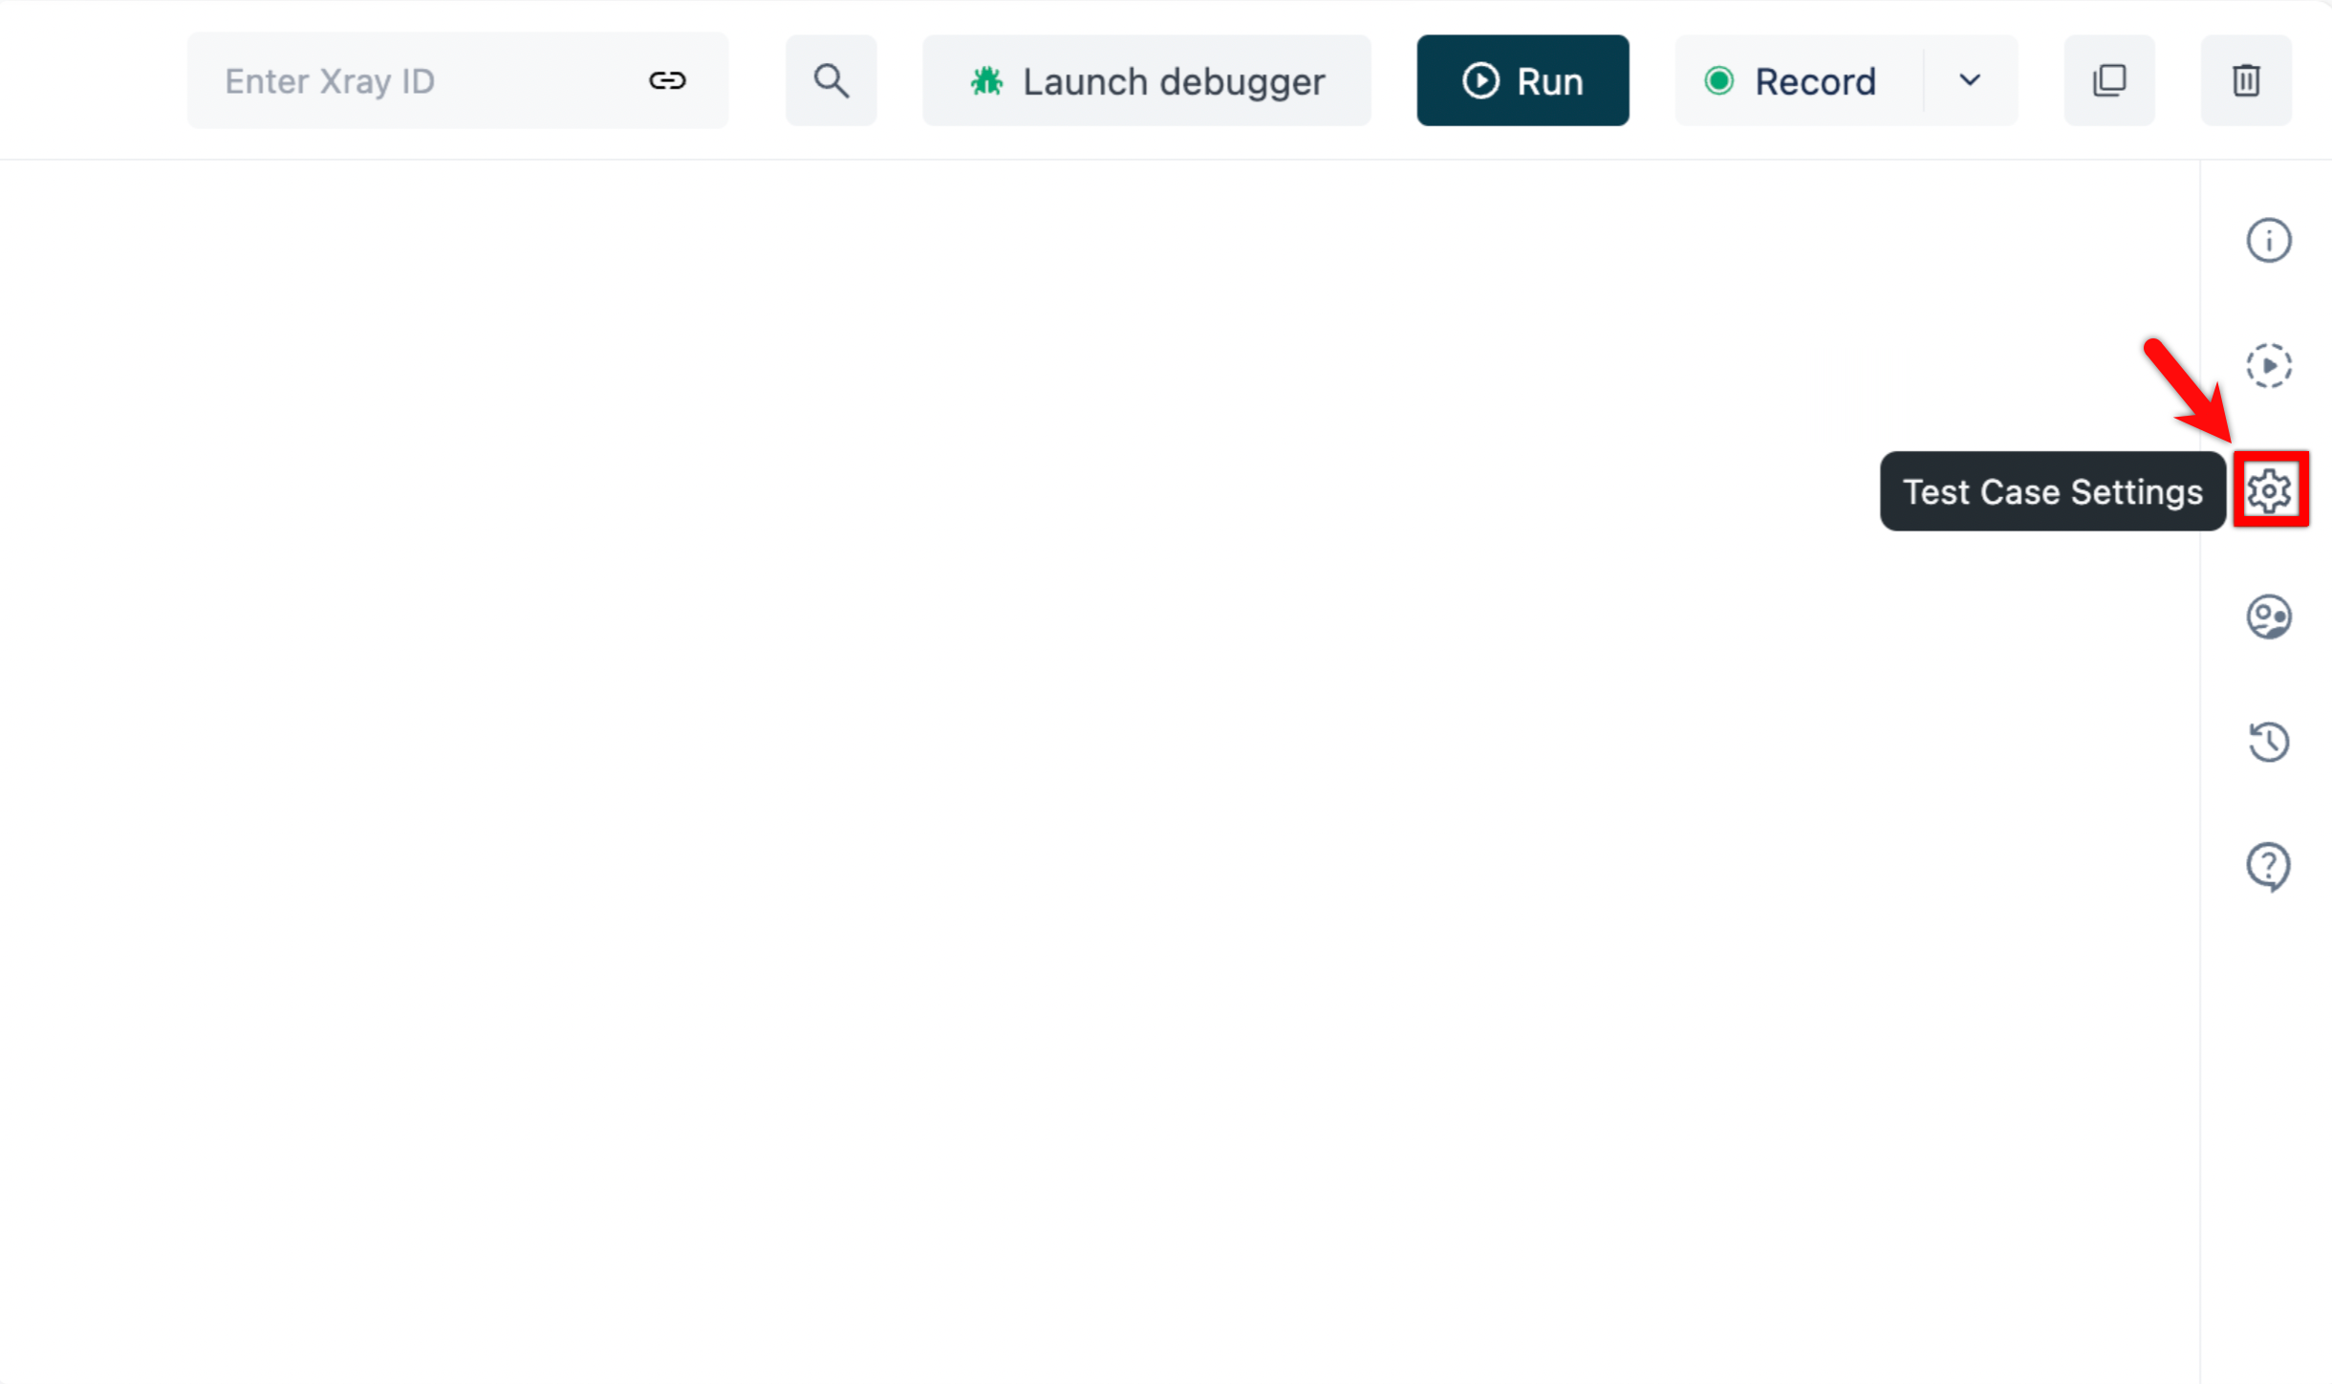Screen dimensions: 2332x1384
Task: Open the help question mark icon
Action: (2268, 867)
